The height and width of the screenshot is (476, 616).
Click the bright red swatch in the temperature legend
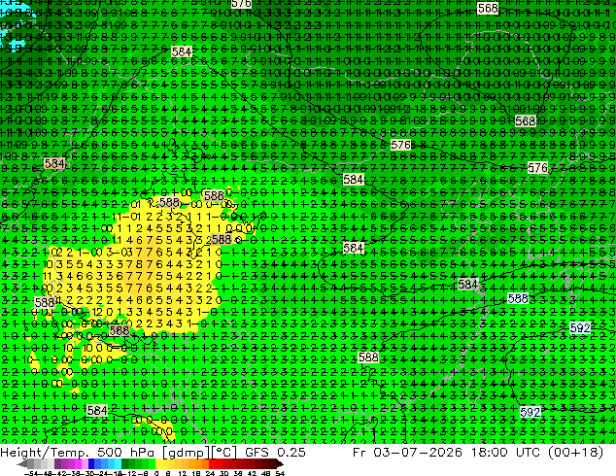coord(212,464)
